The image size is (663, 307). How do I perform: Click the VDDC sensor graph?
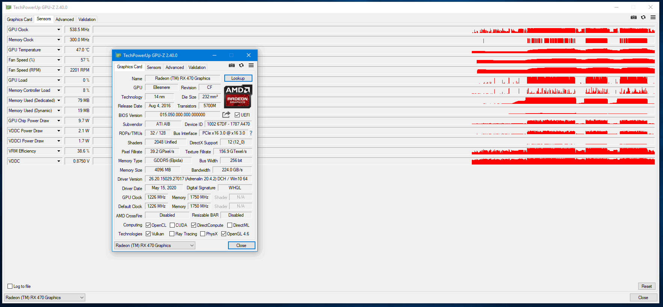coord(374,161)
